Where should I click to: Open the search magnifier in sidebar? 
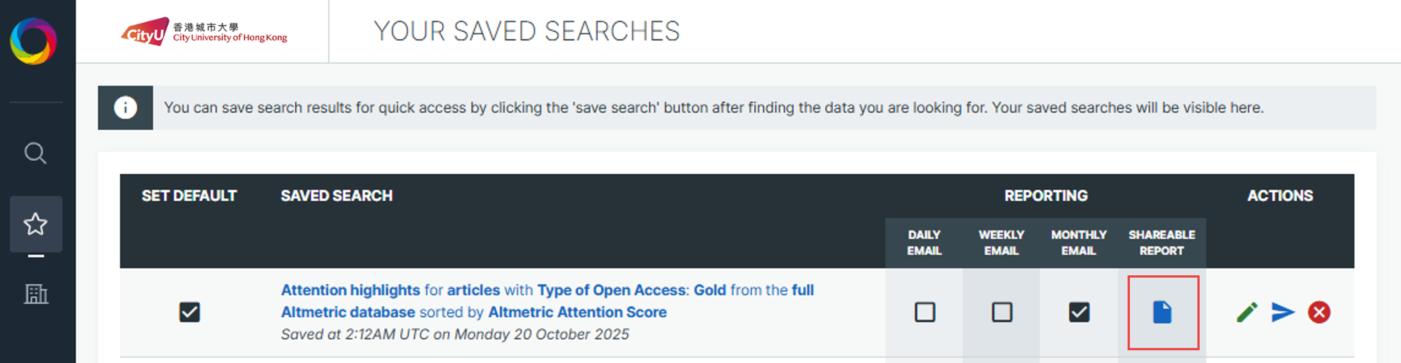pyautogui.click(x=35, y=154)
